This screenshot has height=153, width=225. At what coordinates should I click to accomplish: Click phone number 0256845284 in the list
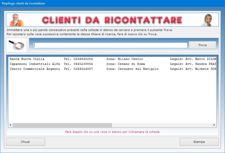point(78,59)
